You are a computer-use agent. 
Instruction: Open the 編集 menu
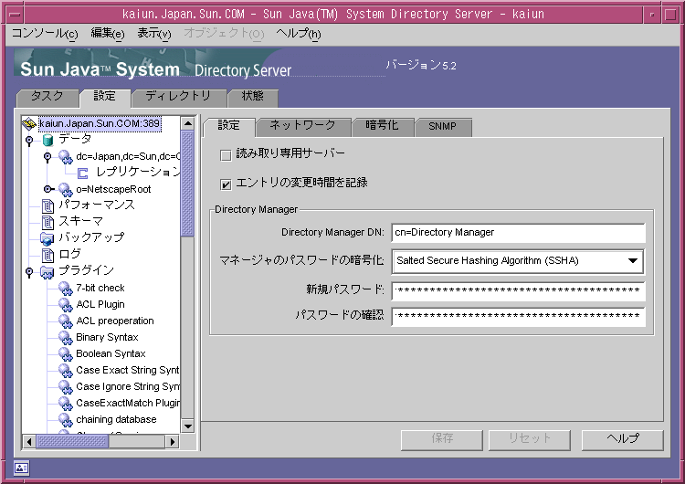[x=108, y=34]
